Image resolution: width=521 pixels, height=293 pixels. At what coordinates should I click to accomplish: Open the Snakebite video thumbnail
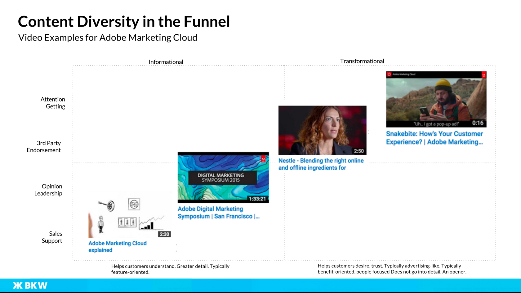point(436,99)
